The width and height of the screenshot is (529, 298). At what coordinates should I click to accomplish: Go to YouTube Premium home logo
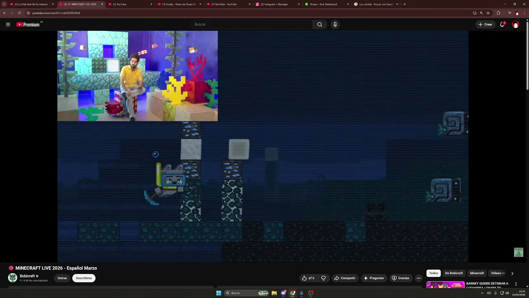tap(28, 24)
